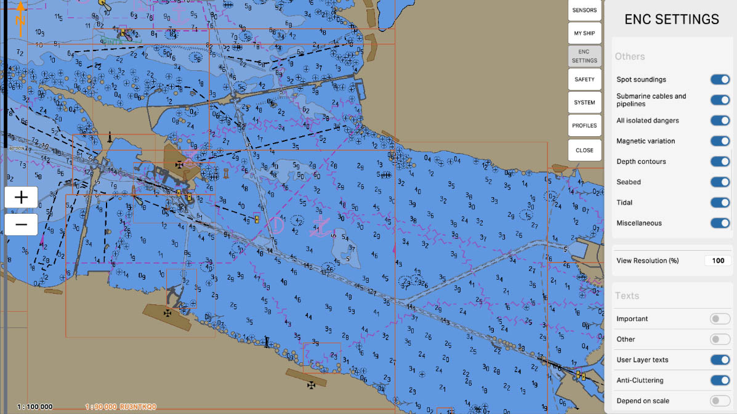This screenshot has height=414, width=737.
Task: Hide Depth contours on chart
Action: (x=720, y=161)
